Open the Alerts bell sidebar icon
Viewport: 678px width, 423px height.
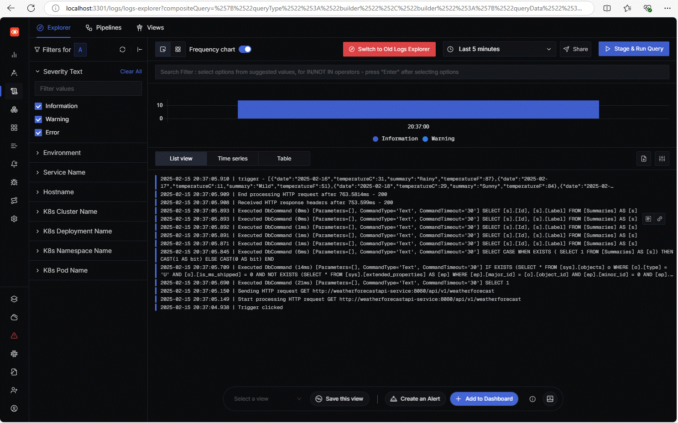[x=14, y=164]
